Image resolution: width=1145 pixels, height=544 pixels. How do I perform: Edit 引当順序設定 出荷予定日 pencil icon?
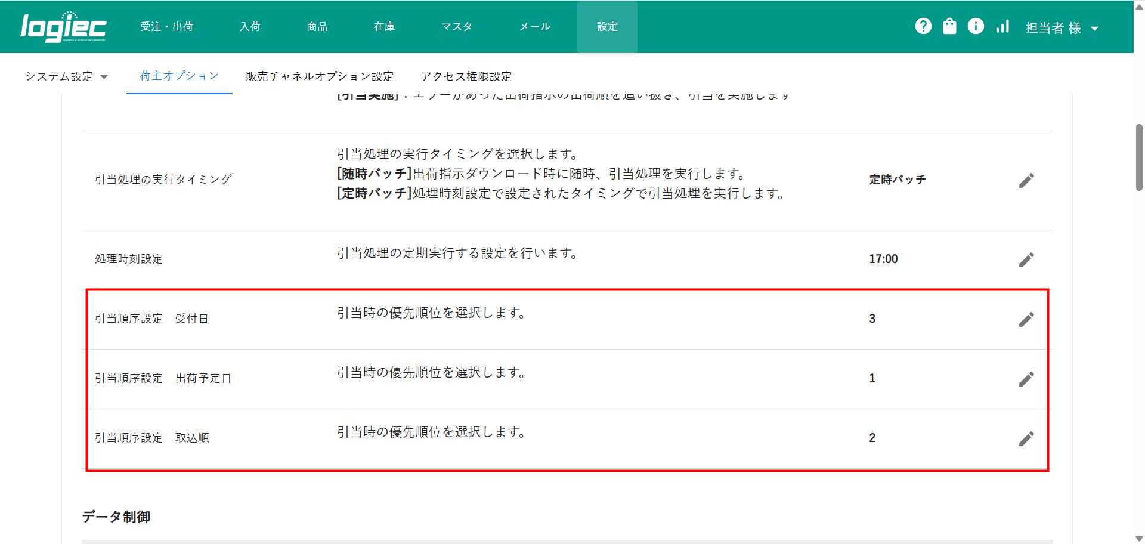1026,379
